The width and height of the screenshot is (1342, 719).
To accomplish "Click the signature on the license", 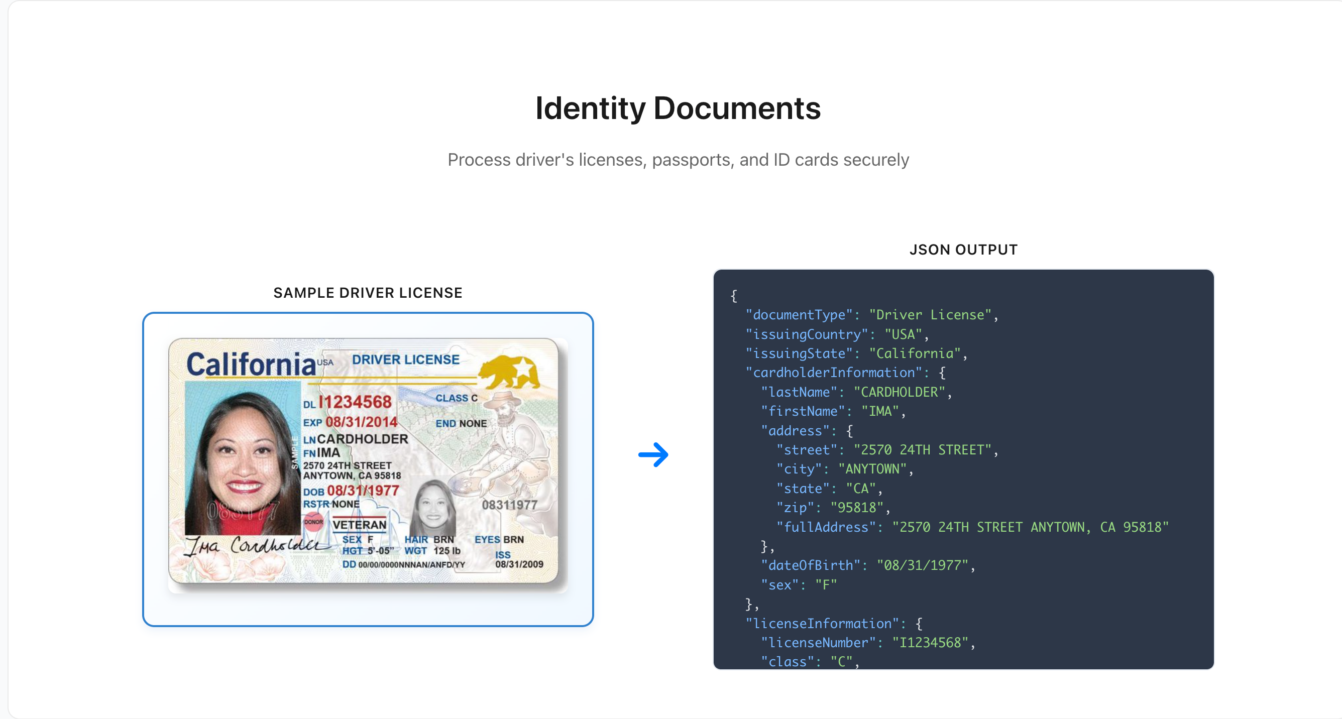I will coord(255,546).
